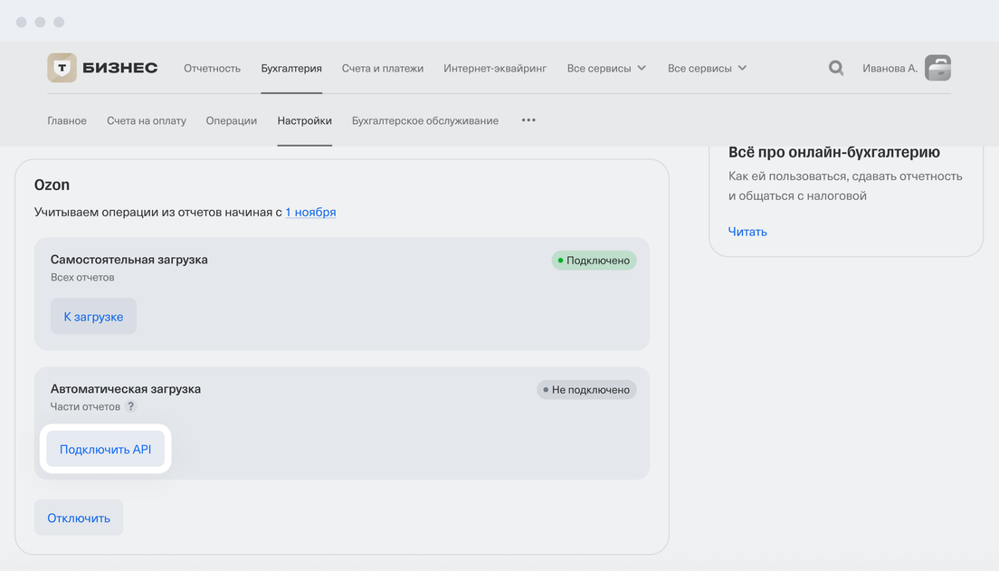Click the "Отключить" button
Viewport: 999px width, 571px height.
coord(79,518)
